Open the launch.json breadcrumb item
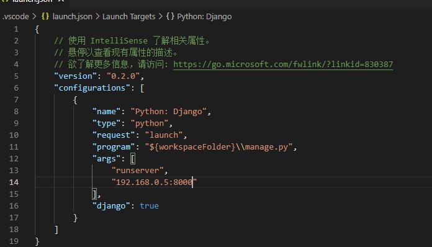This screenshot has height=247, width=432. [x=72, y=17]
